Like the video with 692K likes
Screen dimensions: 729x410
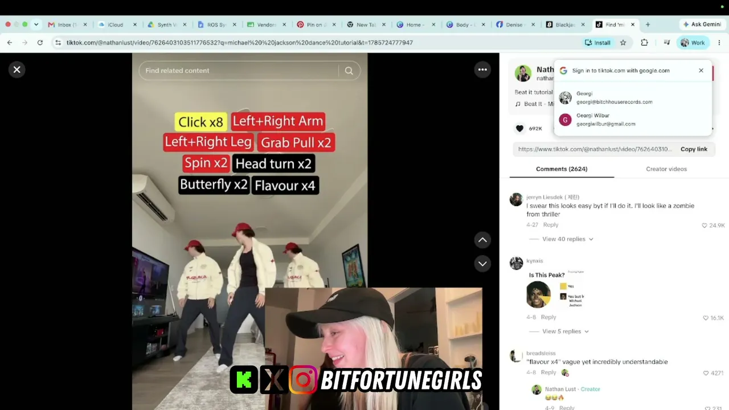[x=519, y=129]
